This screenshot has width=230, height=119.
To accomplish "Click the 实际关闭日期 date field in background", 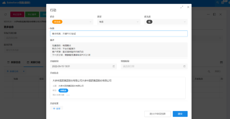I will [25, 38].
